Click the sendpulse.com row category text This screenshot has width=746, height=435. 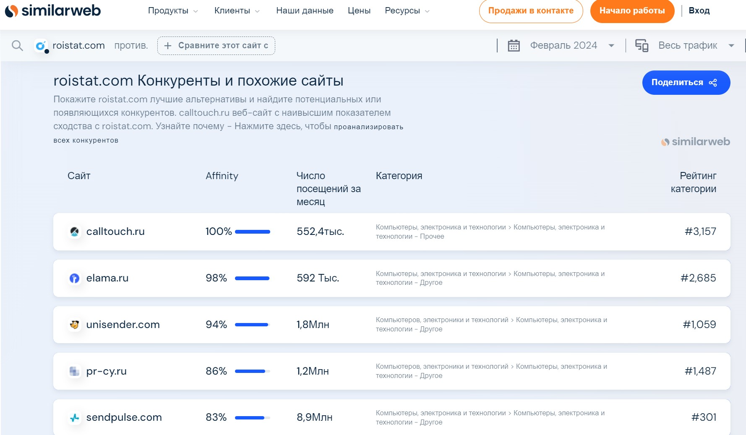point(490,418)
